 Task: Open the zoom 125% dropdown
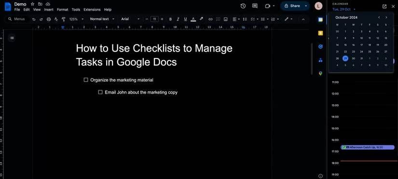[x=76, y=19]
